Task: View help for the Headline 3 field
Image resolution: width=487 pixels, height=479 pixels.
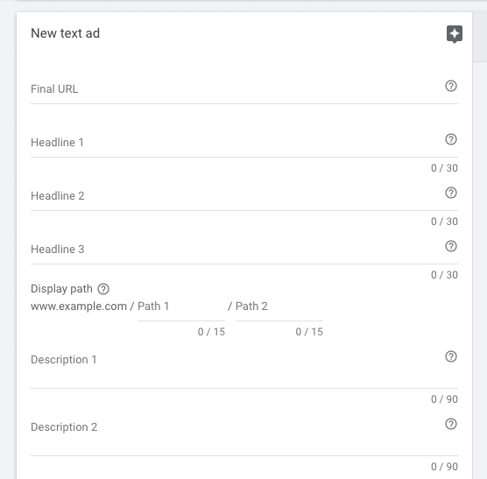Action: pos(451,246)
